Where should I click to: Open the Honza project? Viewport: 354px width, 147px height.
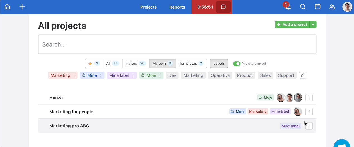coord(56,98)
